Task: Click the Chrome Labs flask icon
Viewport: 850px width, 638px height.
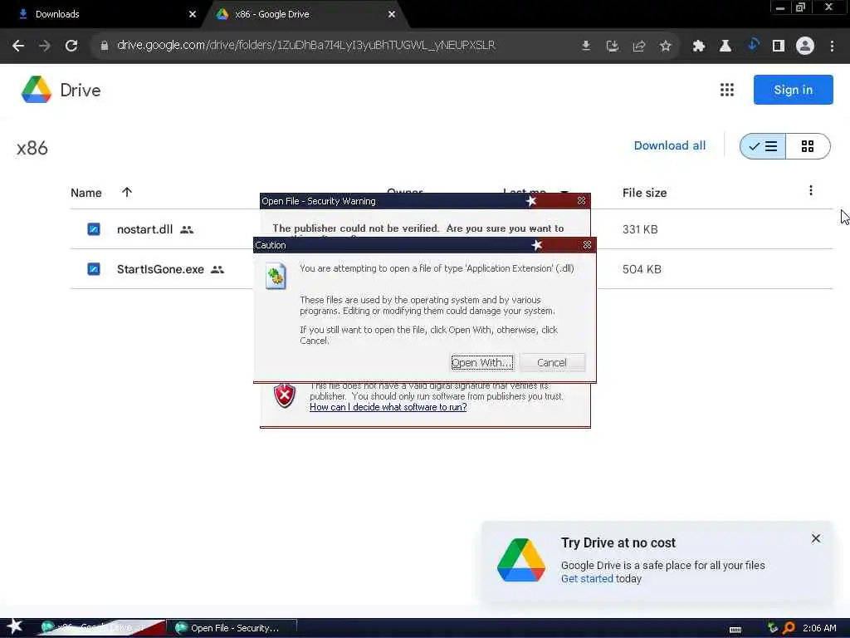Action: [x=725, y=46]
